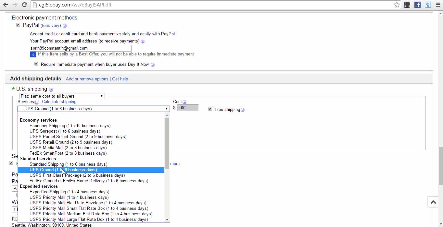443x227 pixels.
Task: Toggle Require immediate payment checkbox
Action: 36,64
